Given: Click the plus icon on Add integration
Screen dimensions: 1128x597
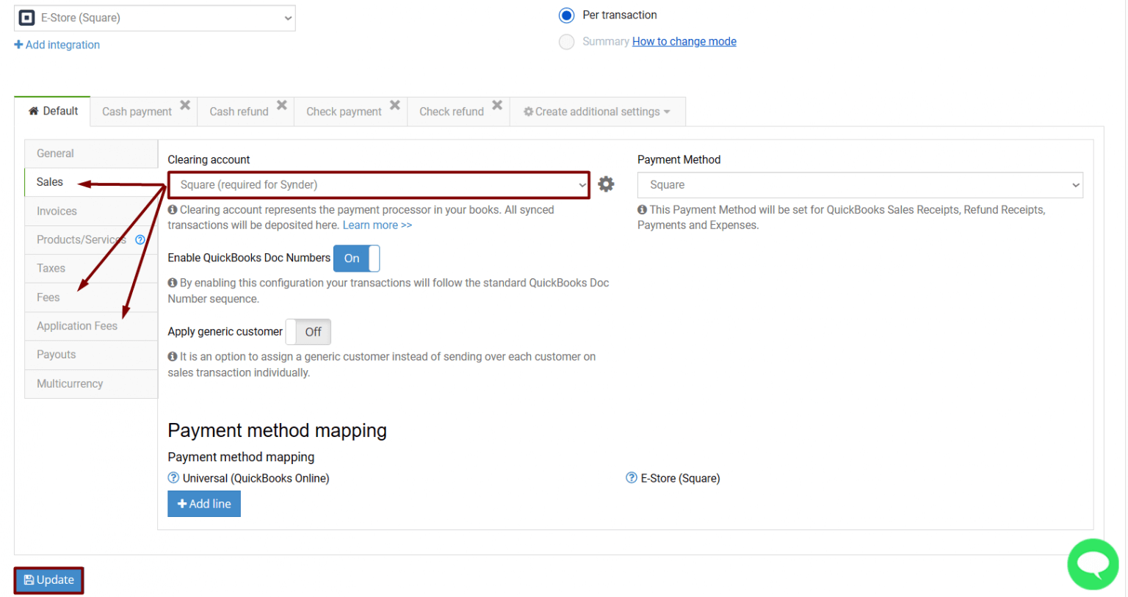Looking at the screenshot, I should tap(18, 45).
